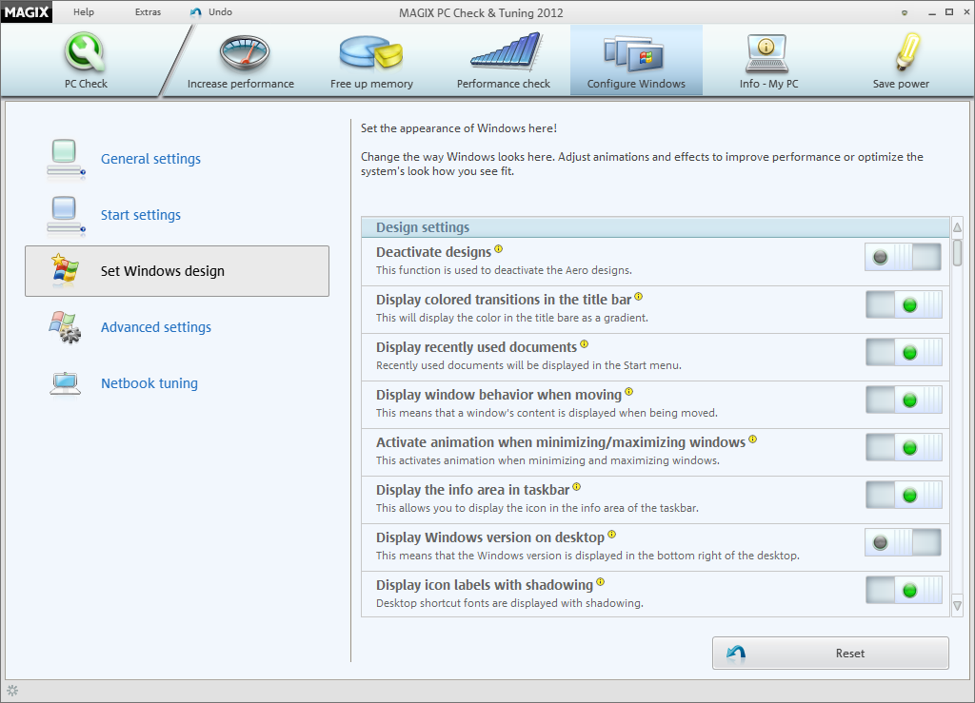This screenshot has width=975, height=703.
Task: Switch off animation when minimizing/maximizing windows
Action: click(905, 448)
